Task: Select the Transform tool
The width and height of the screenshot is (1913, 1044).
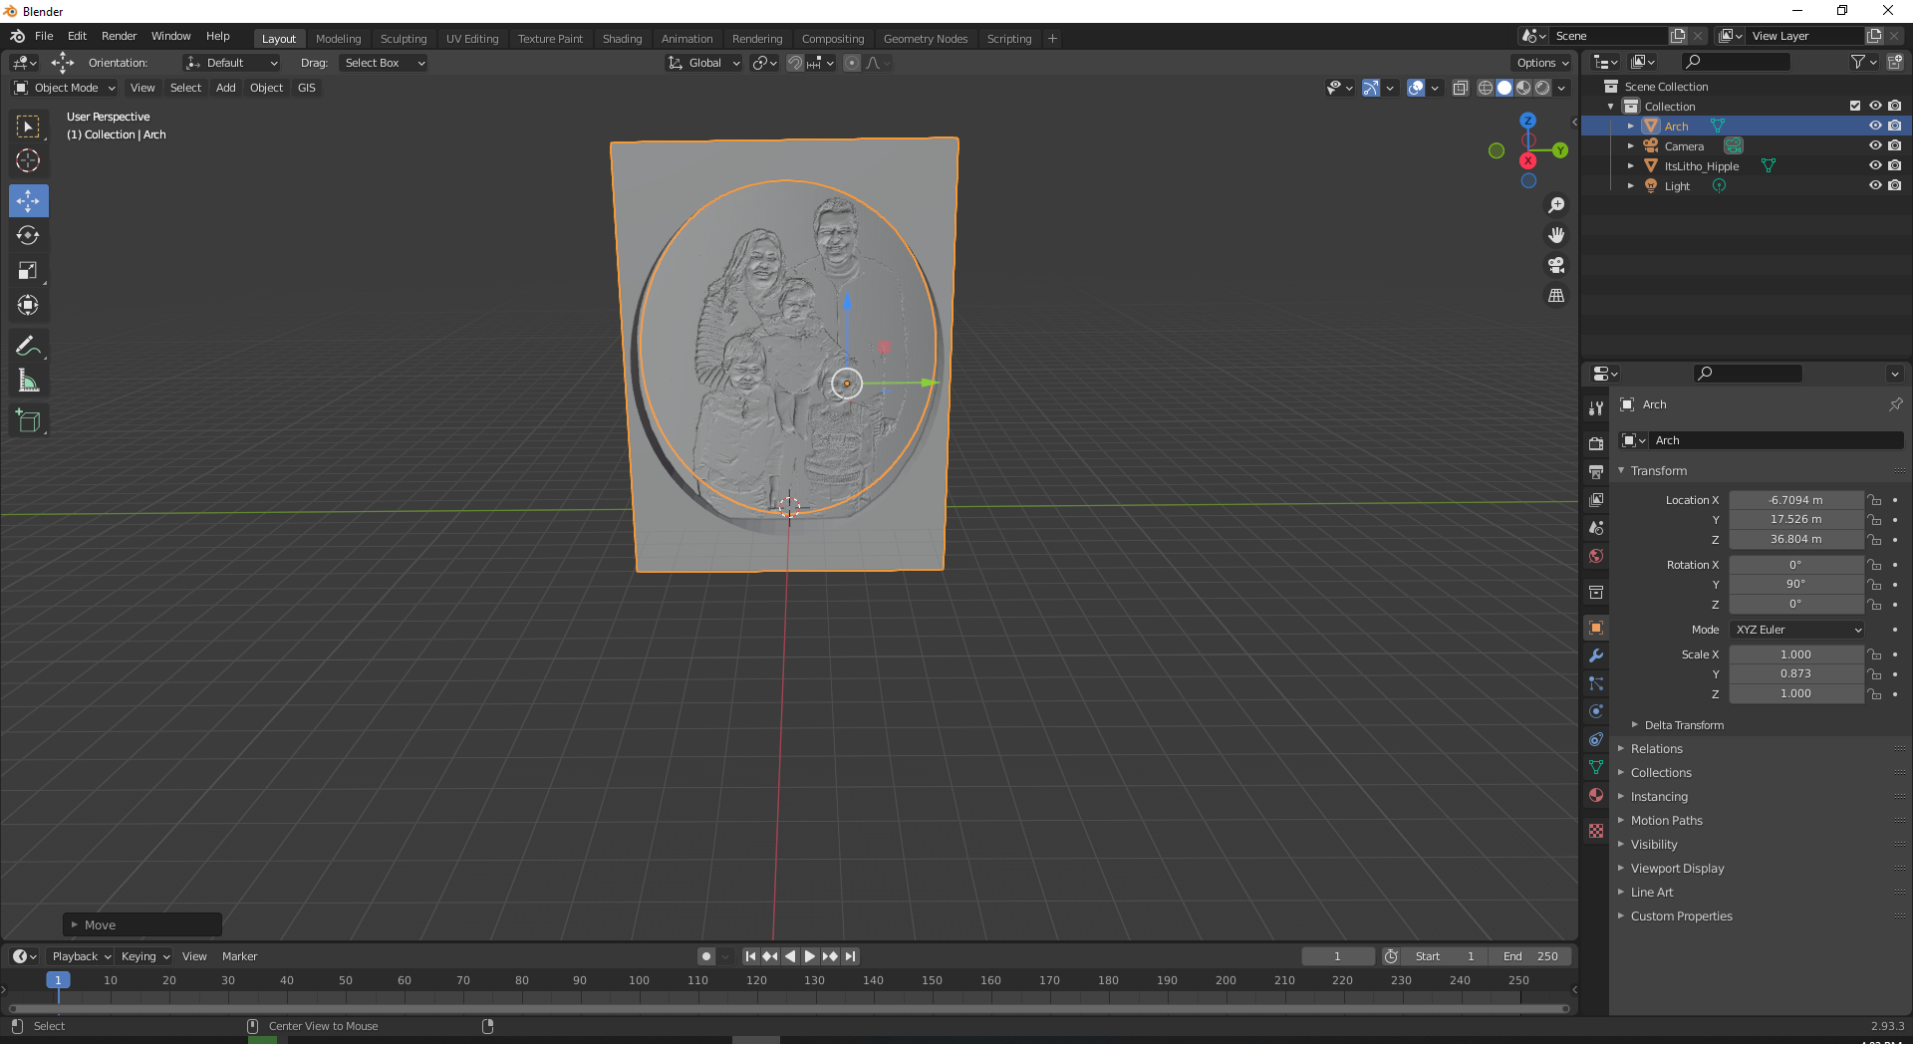Action: pos(28,305)
